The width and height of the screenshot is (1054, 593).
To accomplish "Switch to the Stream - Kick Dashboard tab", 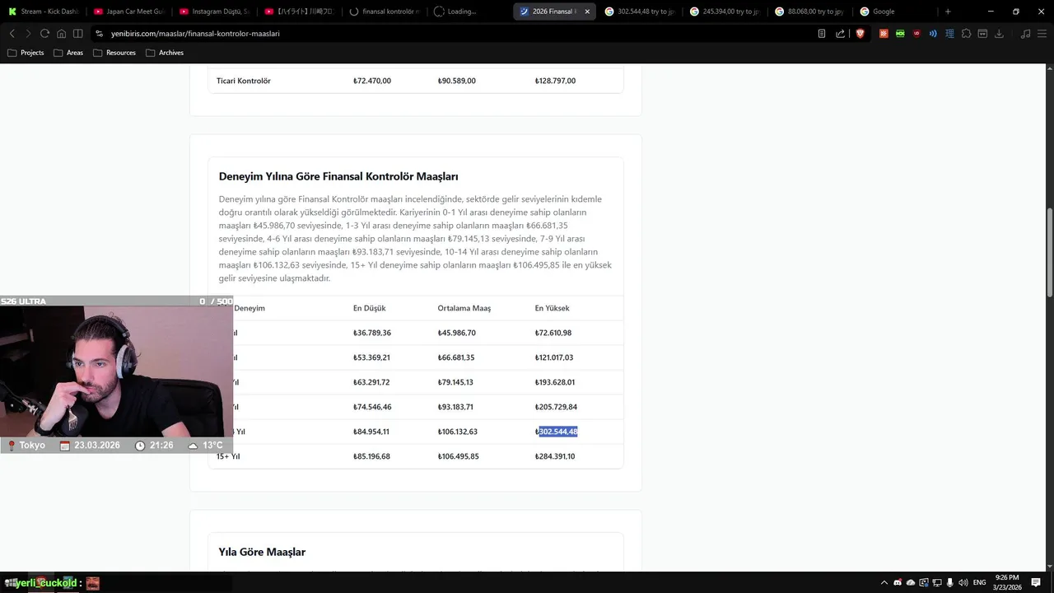I will [43, 12].
